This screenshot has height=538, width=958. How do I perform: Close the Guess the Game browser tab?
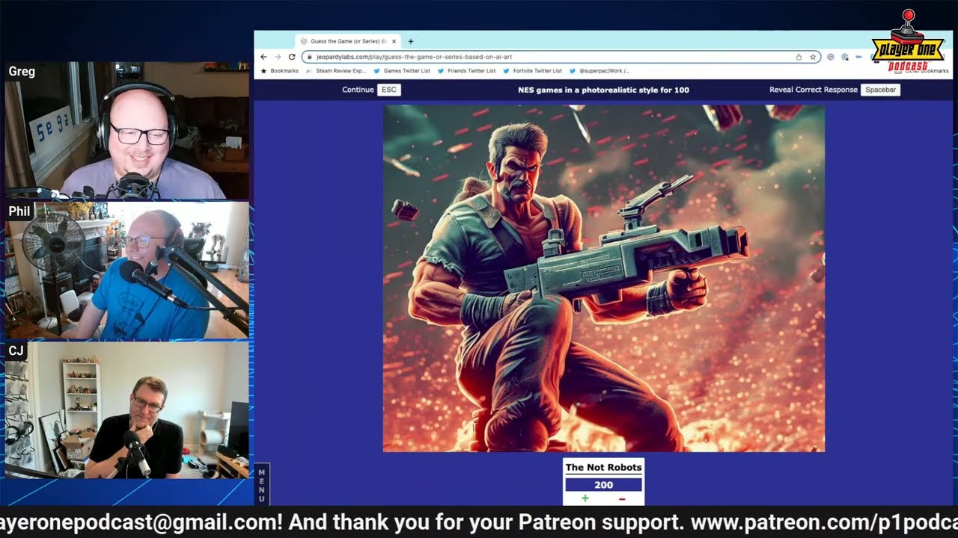(x=394, y=41)
